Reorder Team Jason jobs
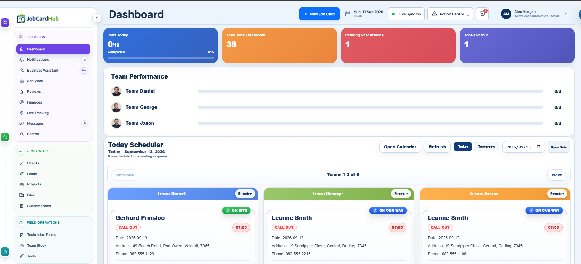 point(557,194)
